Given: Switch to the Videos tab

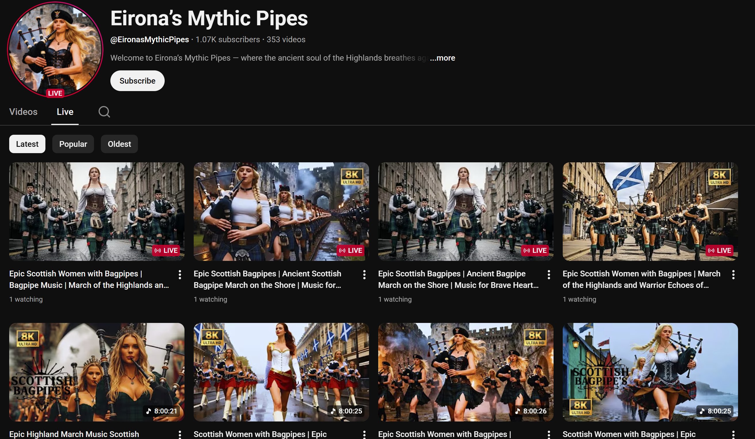Looking at the screenshot, I should (23, 112).
